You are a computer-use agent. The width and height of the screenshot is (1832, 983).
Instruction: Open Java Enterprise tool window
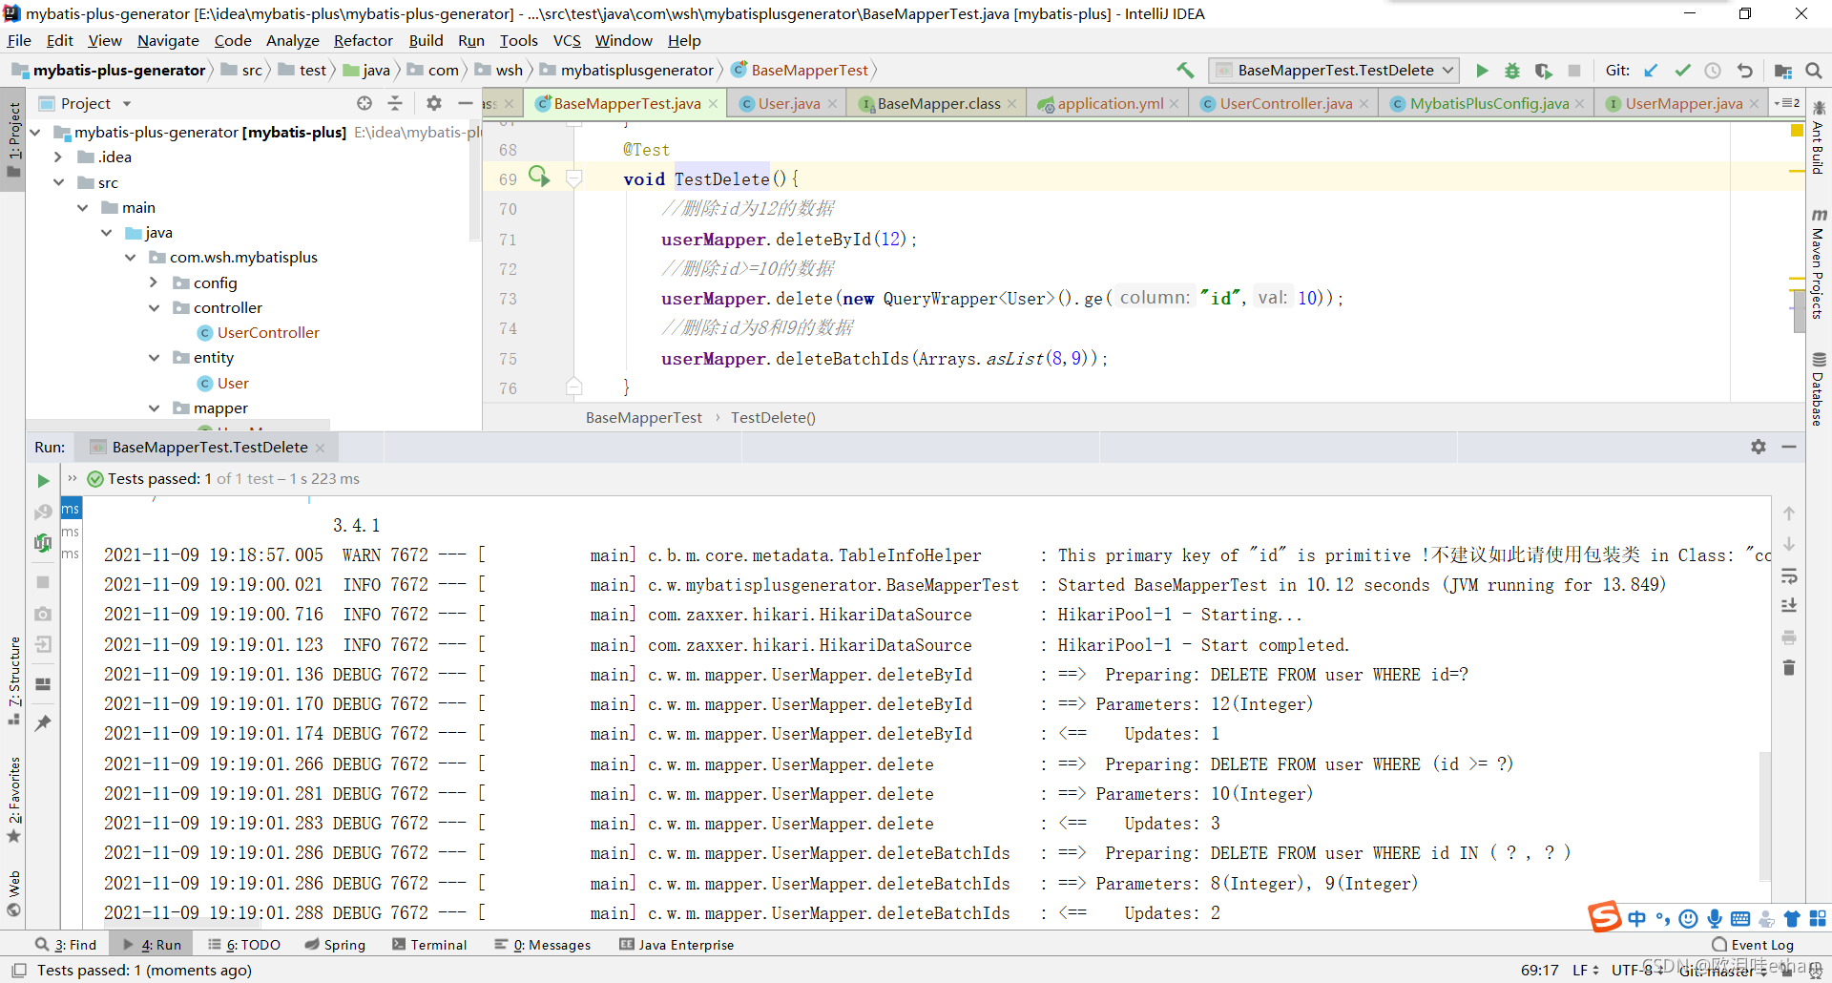click(677, 945)
